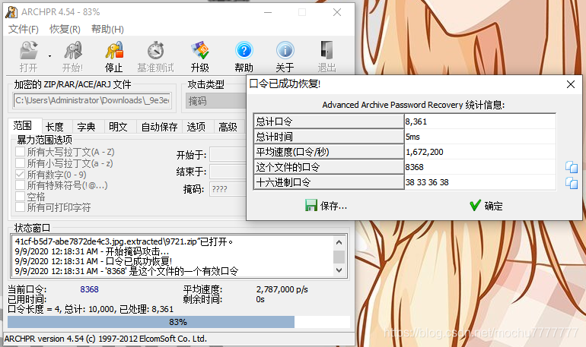Screen dimensions: 586x347
Task: Click the 当前口令 value 8368
Action: pyautogui.click(x=89, y=289)
